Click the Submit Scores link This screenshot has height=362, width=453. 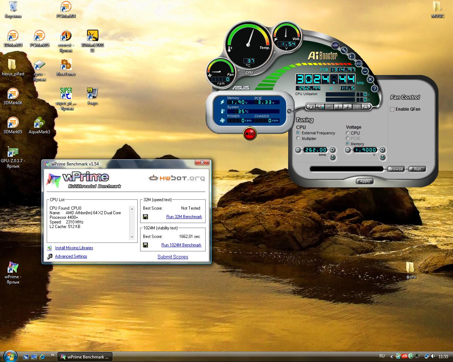point(173,257)
